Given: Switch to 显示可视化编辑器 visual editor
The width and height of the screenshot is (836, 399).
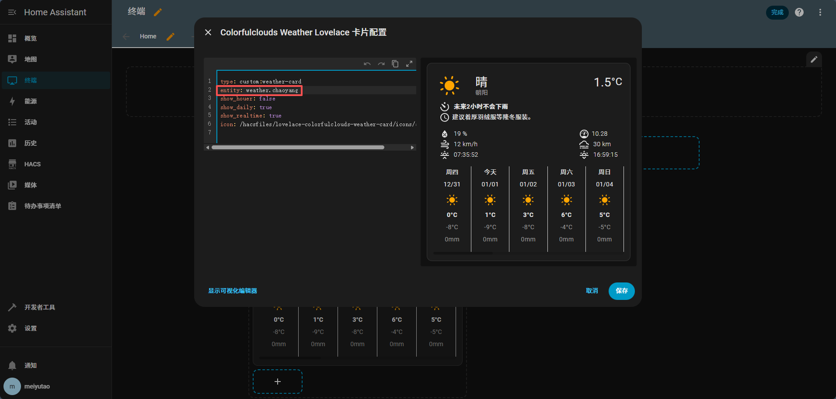Looking at the screenshot, I should click(233, 291).
